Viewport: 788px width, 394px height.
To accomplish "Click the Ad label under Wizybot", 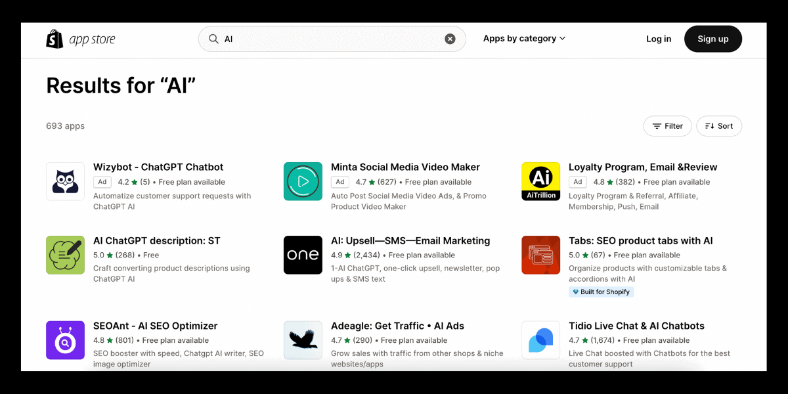I will click(x=102, y=182).
